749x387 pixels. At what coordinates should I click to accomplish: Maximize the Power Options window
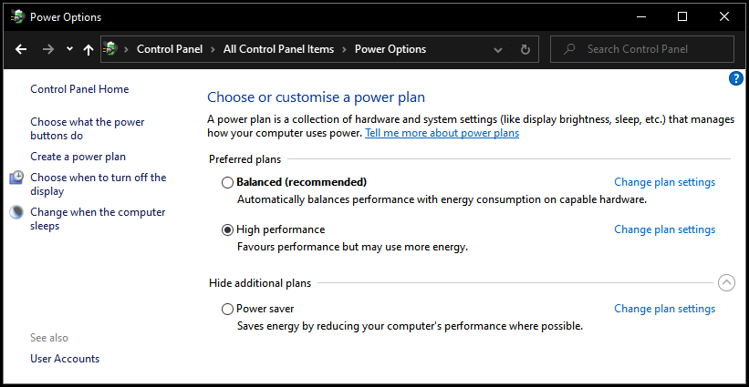(682, 16)
